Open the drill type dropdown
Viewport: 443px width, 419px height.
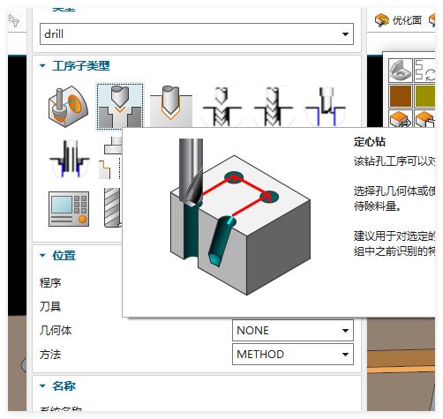pos(197,34)
